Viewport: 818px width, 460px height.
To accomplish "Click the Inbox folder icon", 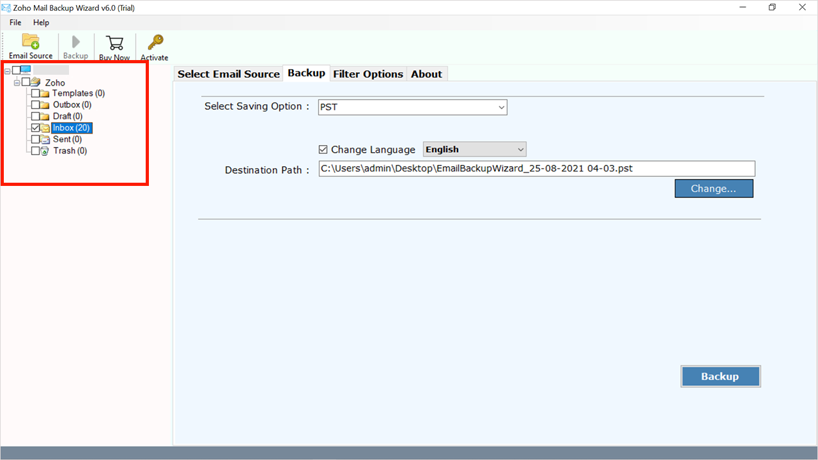I will pyautogui.click(x=45, y=128).
